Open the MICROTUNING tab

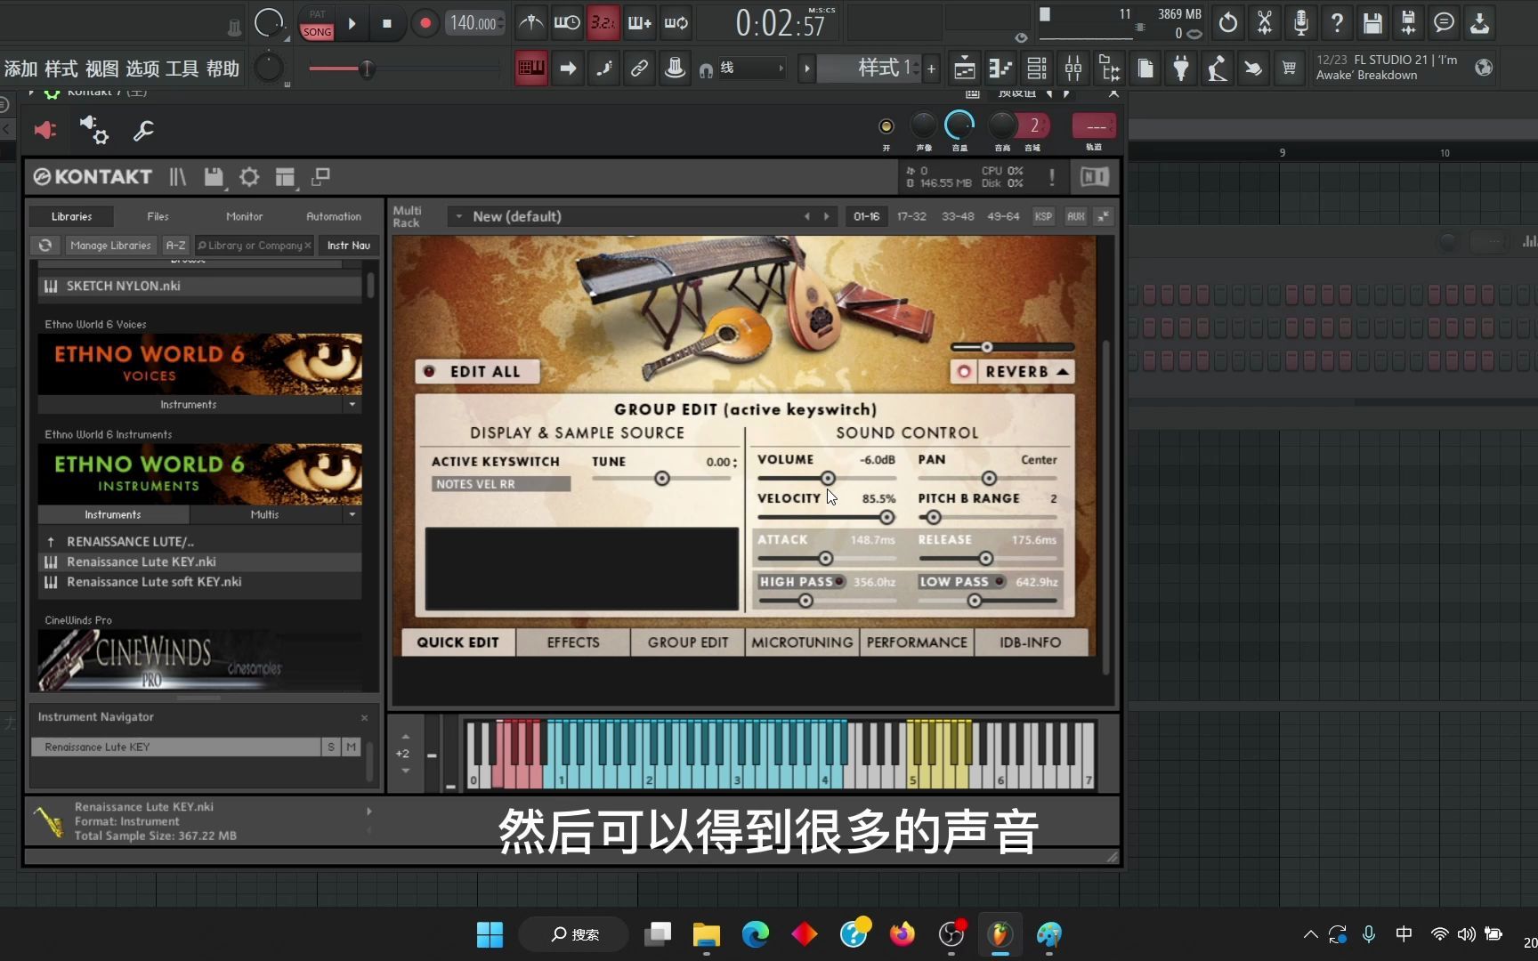802,642
